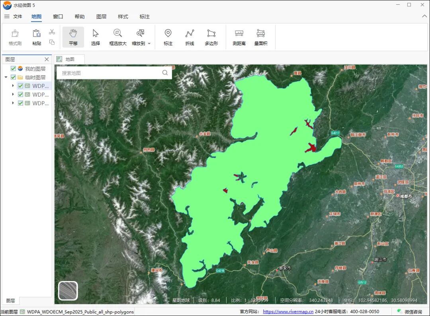This screenshot has height=316, width=430.
Task: Add a 标注 point marker
Action: 168,37
